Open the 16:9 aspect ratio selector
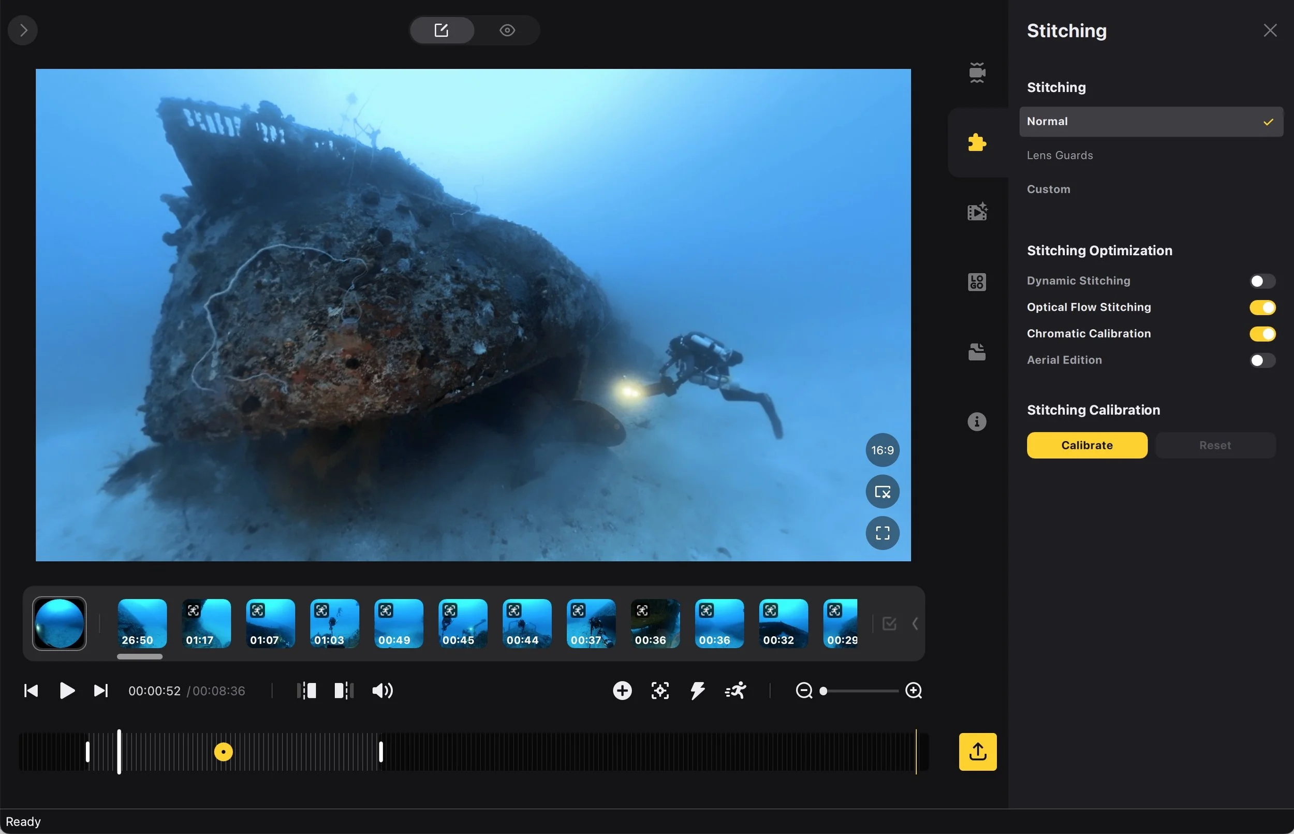The image size is (1294, 834). pos(881,449)
